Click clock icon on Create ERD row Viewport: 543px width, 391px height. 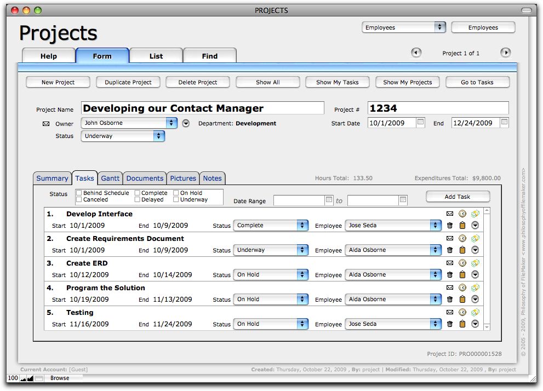point(462,263)
